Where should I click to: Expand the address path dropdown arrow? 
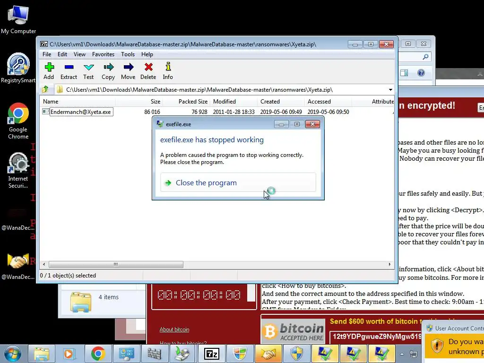click(x=390, y=90)
